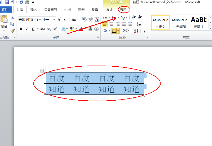
Task: Align text to the right
Action: [117, 24]
